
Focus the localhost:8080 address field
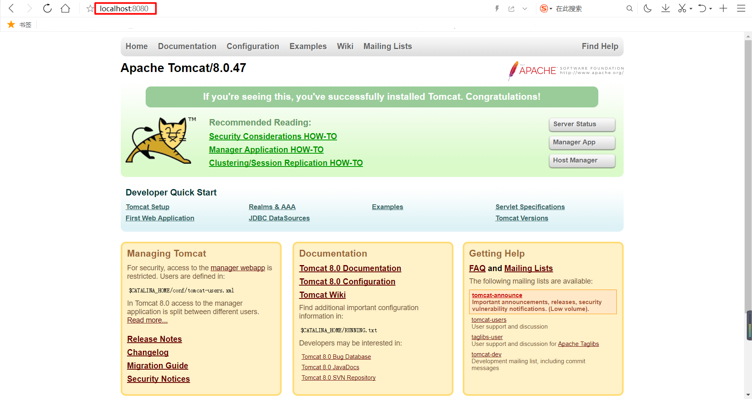point(125,8)
